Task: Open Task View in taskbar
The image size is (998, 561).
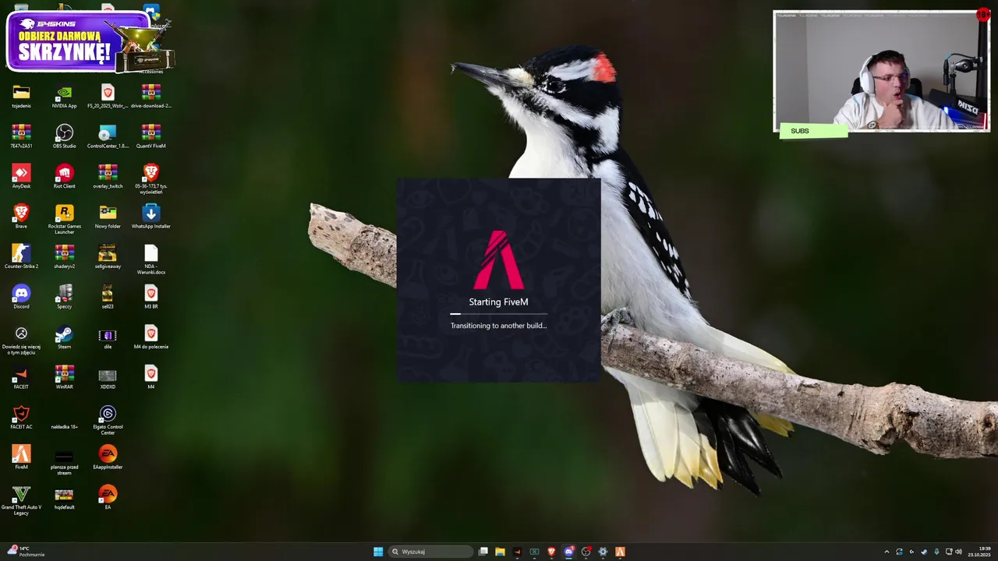Action: pos(483,552)
